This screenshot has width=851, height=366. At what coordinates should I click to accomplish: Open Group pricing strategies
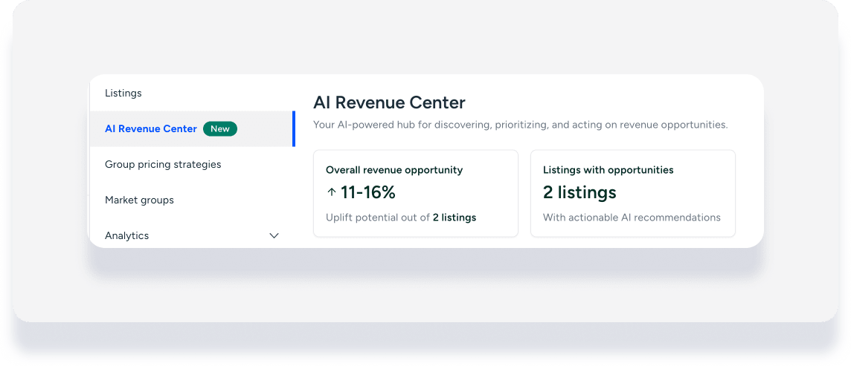(x=163, y=164)
